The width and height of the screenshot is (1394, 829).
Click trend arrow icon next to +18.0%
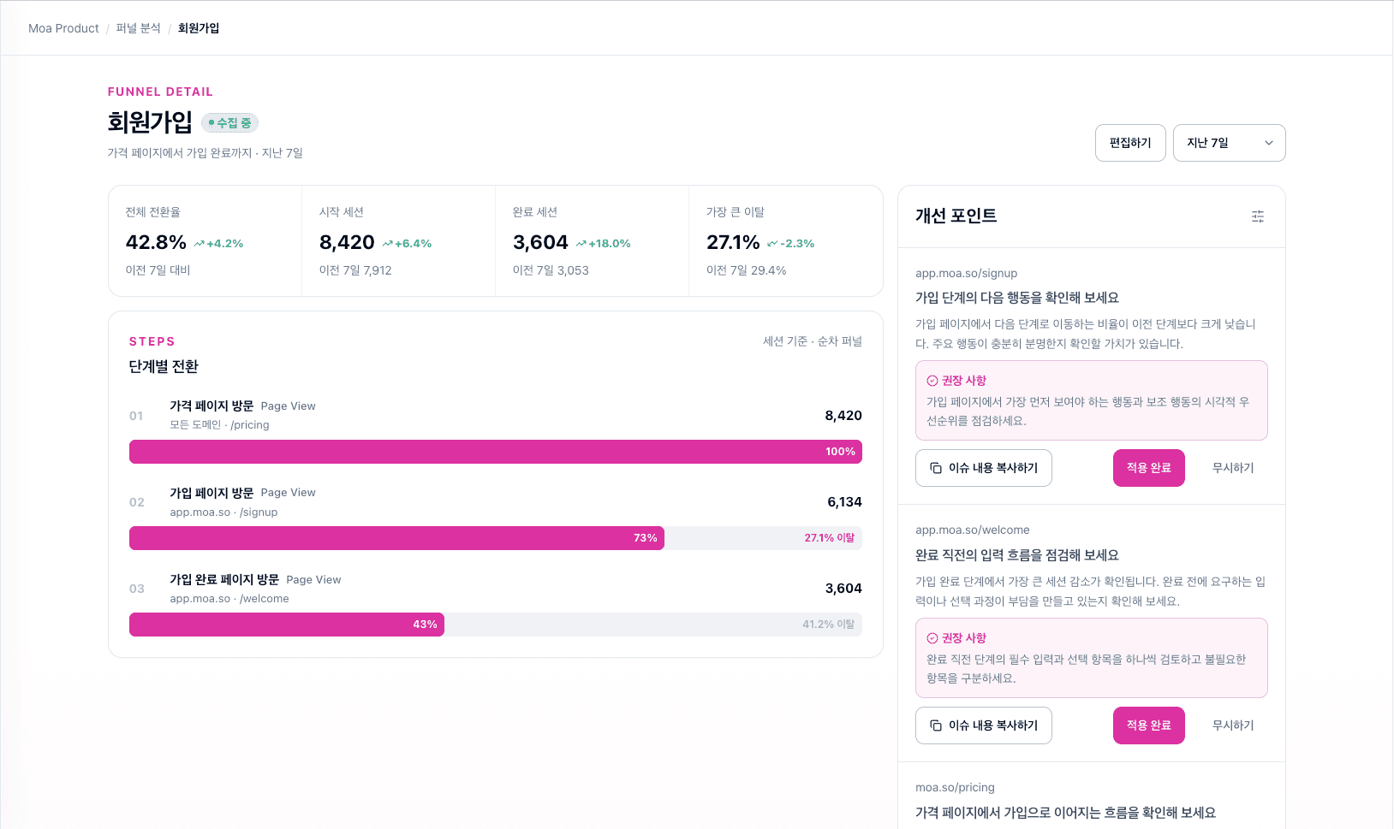pyautogui.click(x=581, y=244)
